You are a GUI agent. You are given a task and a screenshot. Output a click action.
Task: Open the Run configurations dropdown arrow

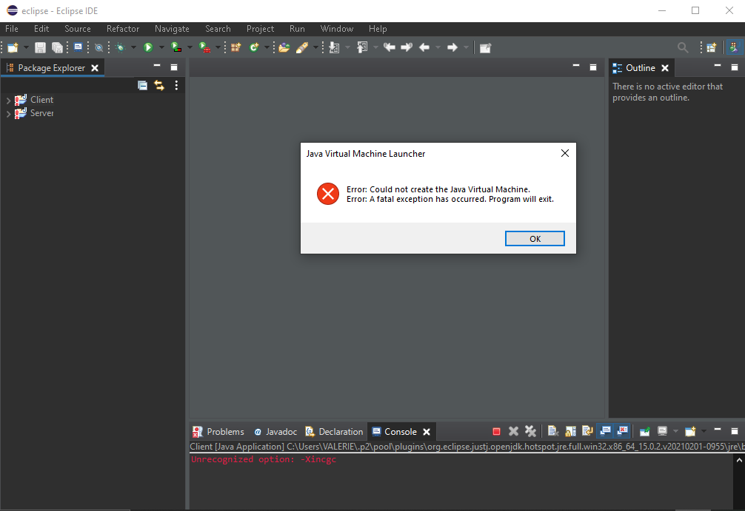(161, 47)
